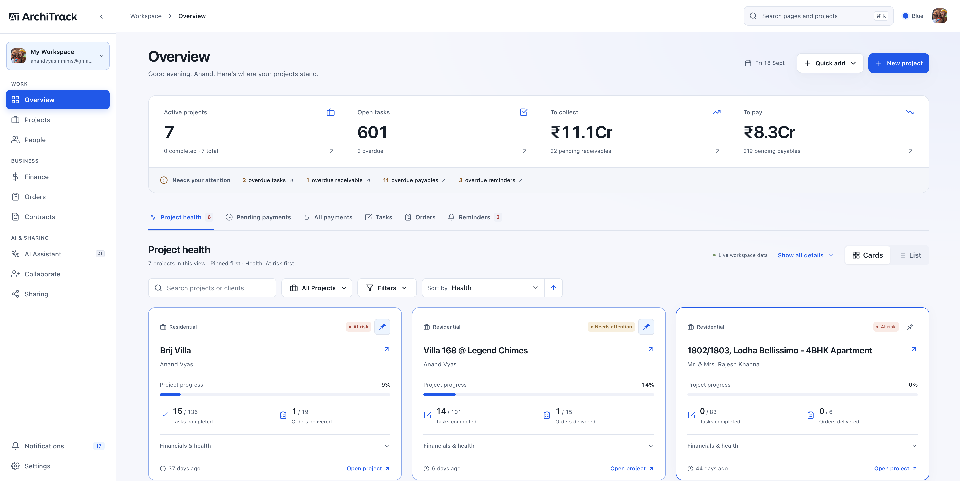Image resolution: width=960 pixels, height=481 pixels.
Task: Click the Search projects or clients field
Action: pos(212,288)
